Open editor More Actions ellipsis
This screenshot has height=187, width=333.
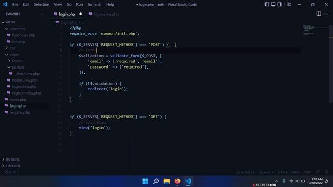[x=326, y=14]
